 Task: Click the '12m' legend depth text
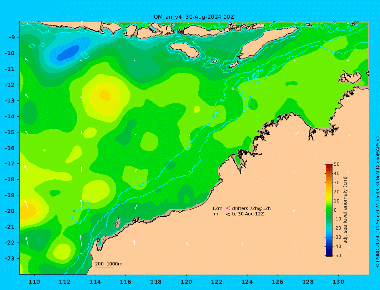217,208
